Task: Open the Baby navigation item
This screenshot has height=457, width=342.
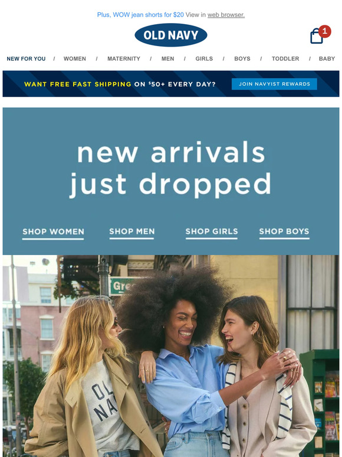Action: (x=327, y=58)
